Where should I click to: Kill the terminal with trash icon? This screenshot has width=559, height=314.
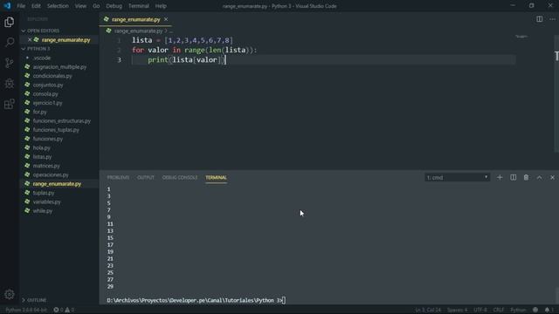[x=526, y=177]
